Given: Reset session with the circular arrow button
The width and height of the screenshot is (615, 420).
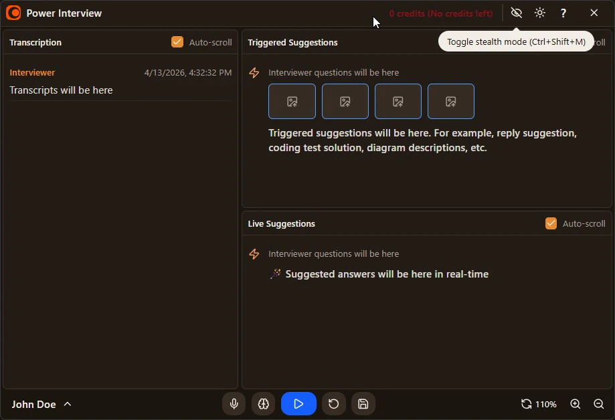Looking at the screenshot, I should 333,403.
